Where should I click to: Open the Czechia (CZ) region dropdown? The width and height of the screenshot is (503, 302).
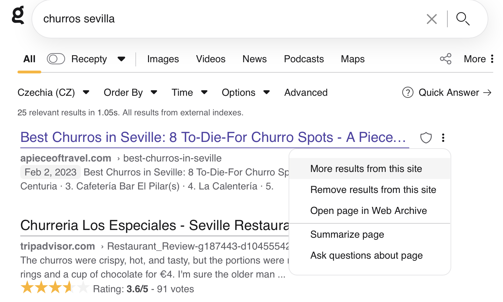[x=54, y=93]
